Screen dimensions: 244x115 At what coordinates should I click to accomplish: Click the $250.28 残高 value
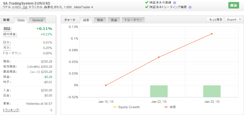(46, 61)
